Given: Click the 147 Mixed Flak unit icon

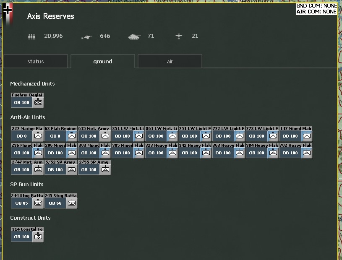Looking at the screenshot, I should tap(307, 136).
